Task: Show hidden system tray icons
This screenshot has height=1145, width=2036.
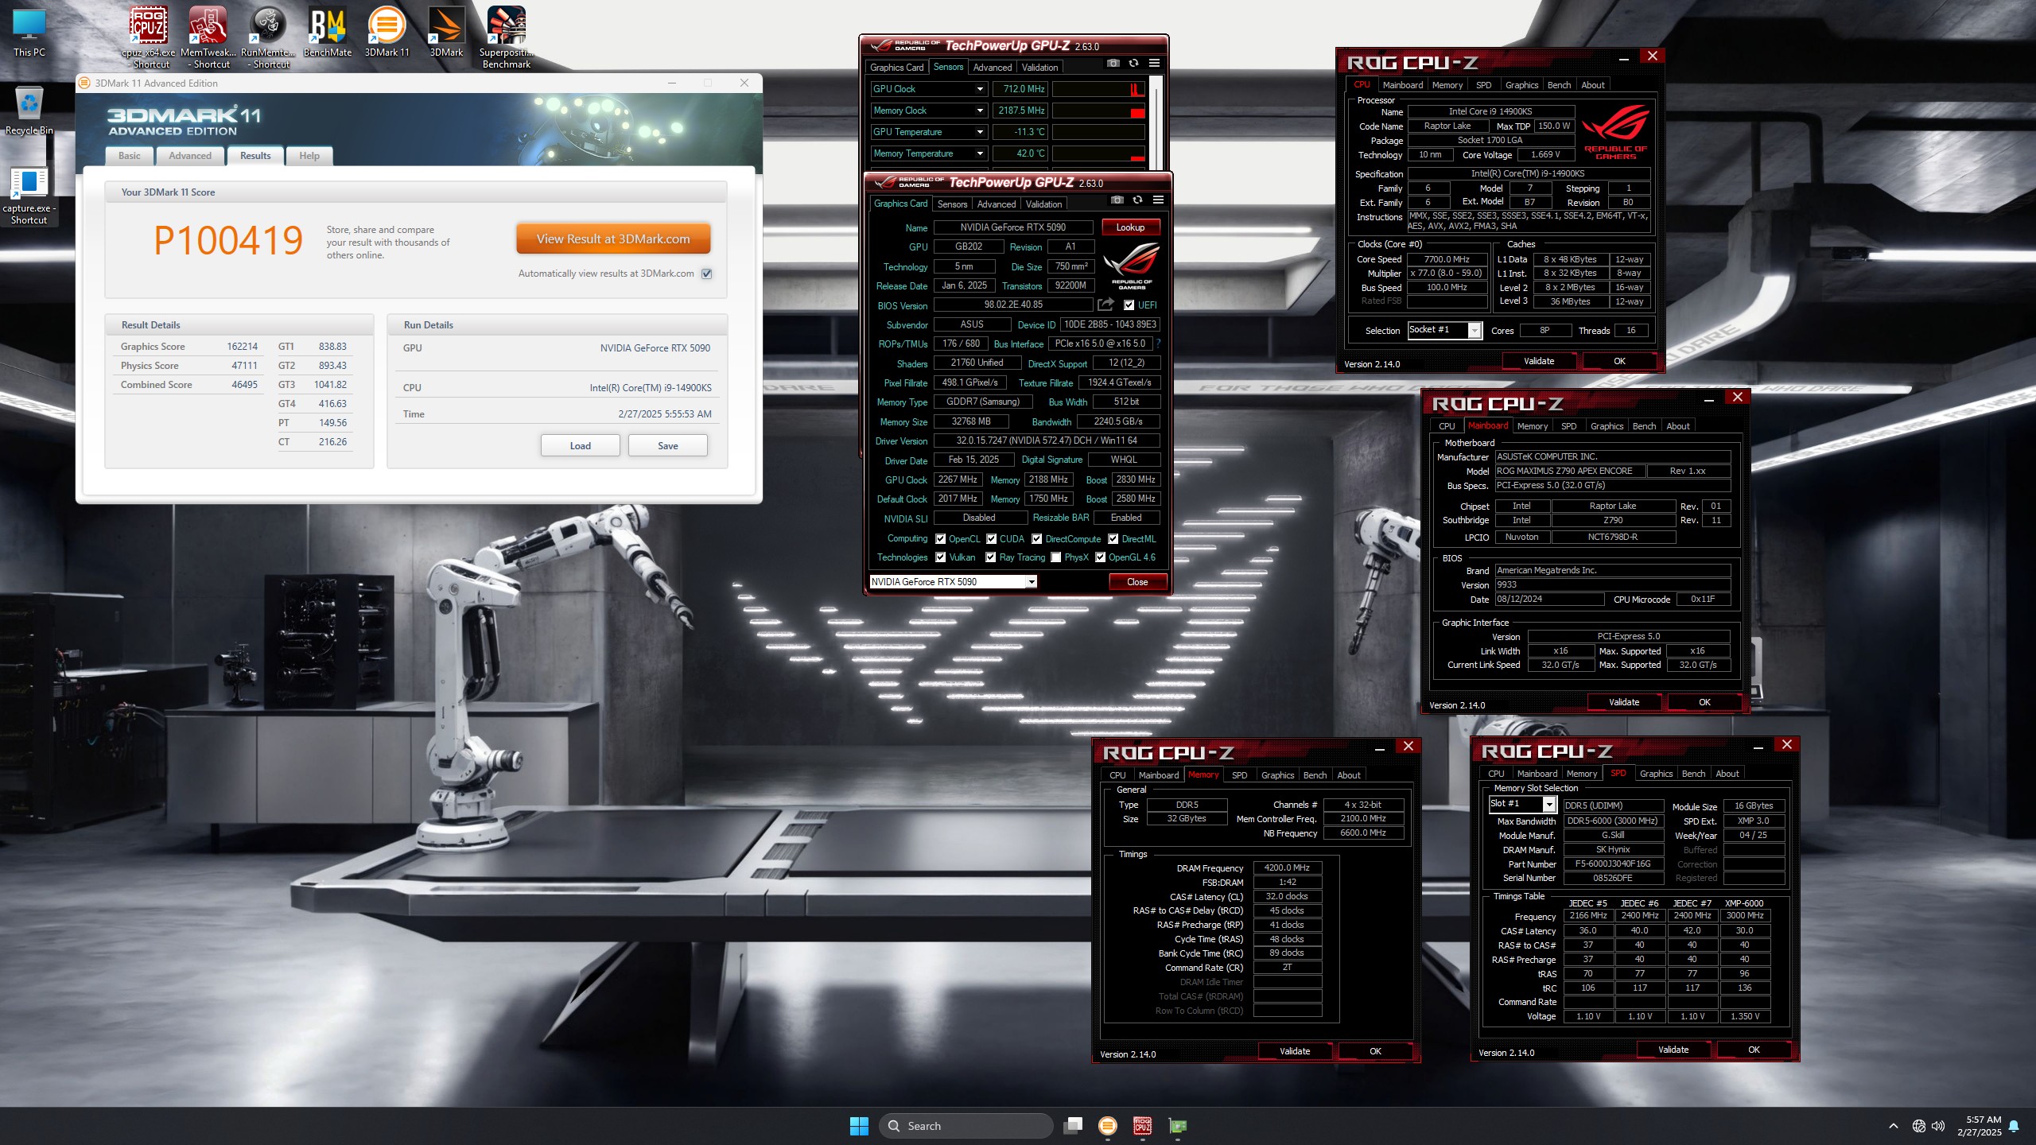Action: click(1894, 1126)
